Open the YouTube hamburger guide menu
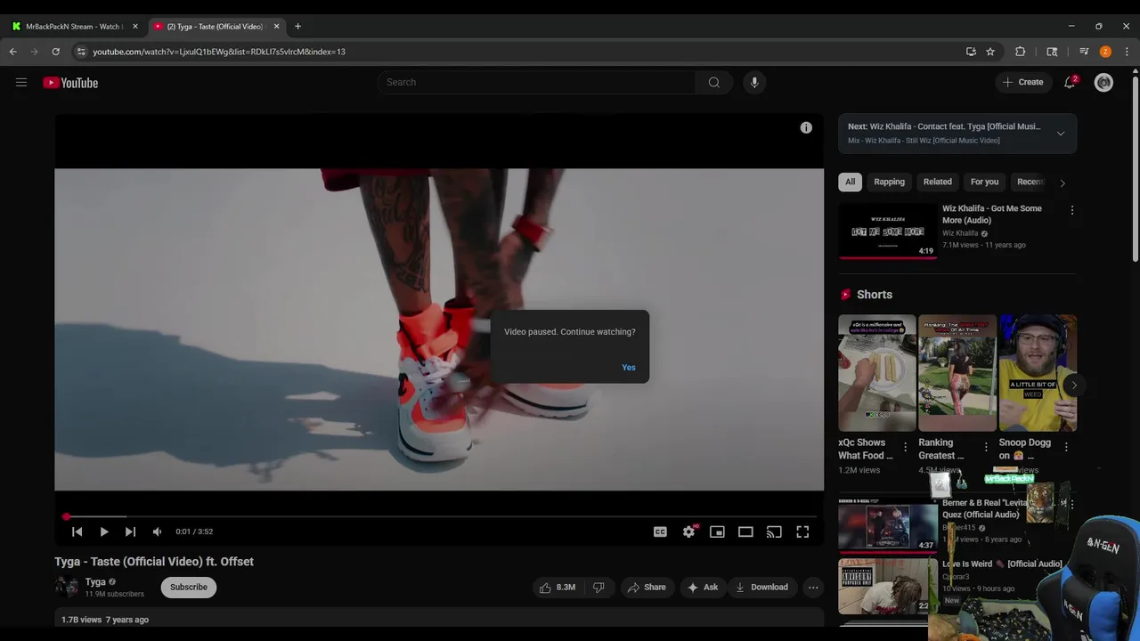Viewport: 1140px width, 641px height. click(21, 83)
